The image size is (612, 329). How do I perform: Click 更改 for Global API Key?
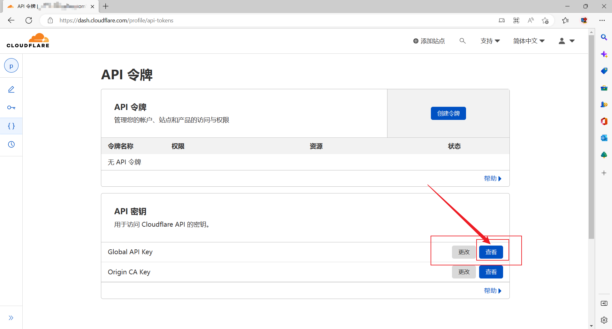(x=464, y=252)
